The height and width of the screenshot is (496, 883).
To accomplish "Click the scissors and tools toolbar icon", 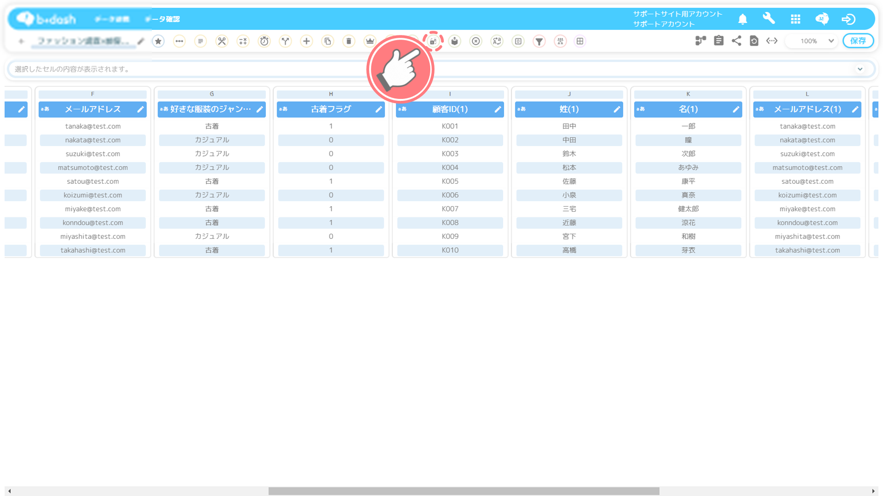I will pyautogui.click(x=222, y=41).
